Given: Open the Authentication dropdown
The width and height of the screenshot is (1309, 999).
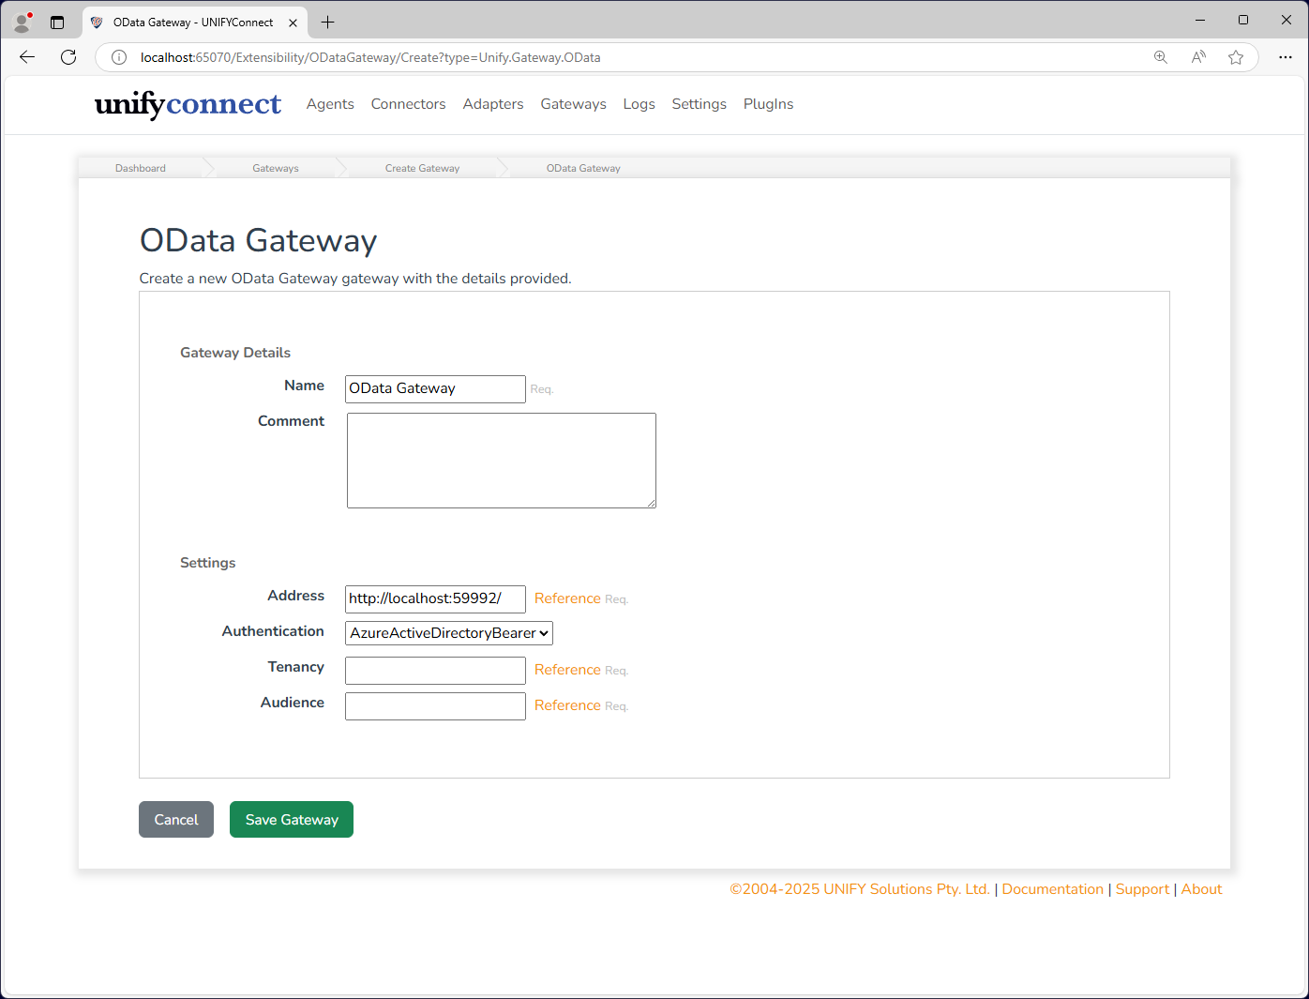Looking at the screenshot, I should click(449, 633).
